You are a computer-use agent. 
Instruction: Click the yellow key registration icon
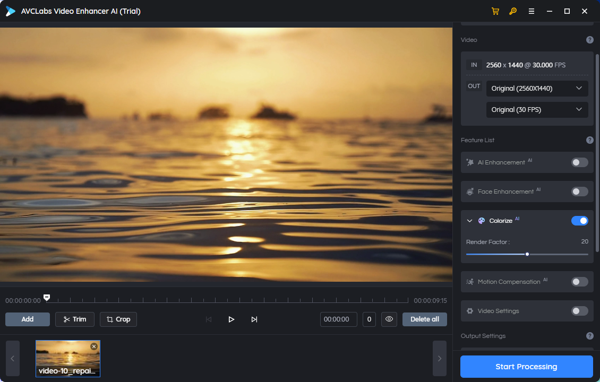(x=513, y=11)
